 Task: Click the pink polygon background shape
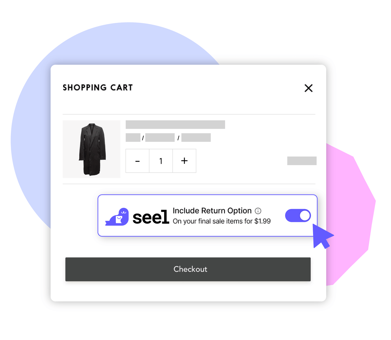[x=352, y=212]
